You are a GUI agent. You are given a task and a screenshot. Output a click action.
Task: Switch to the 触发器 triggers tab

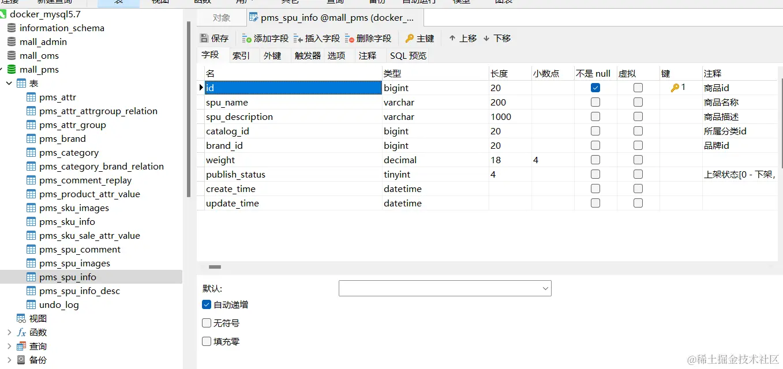click(x=308, y=55)
